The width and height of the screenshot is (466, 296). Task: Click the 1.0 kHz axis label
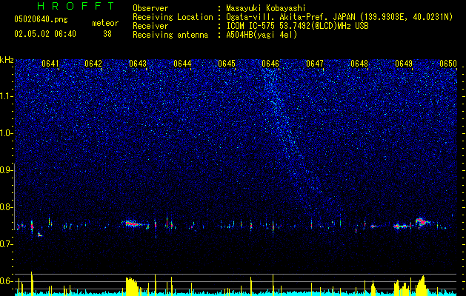pyautogui.click(x=7, y=133)
